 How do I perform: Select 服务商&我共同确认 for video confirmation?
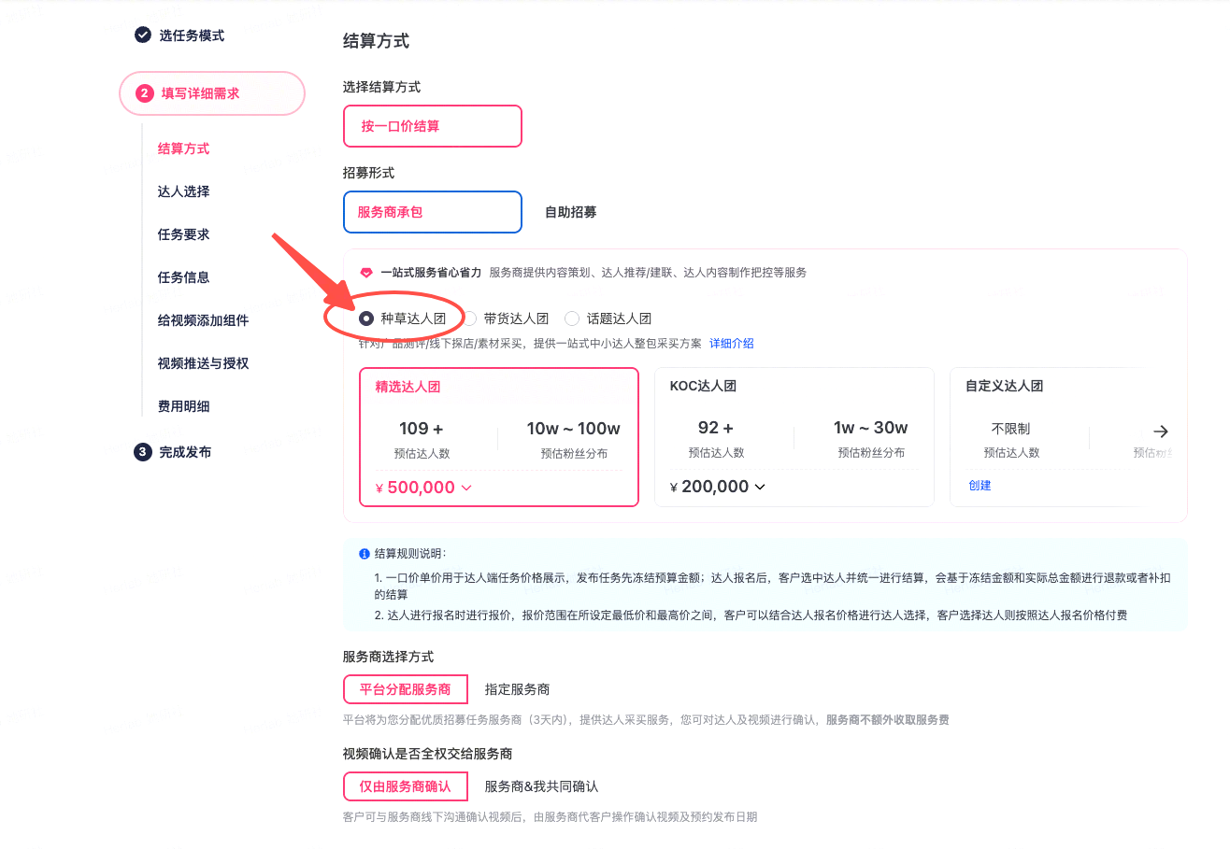click(541, 786)
